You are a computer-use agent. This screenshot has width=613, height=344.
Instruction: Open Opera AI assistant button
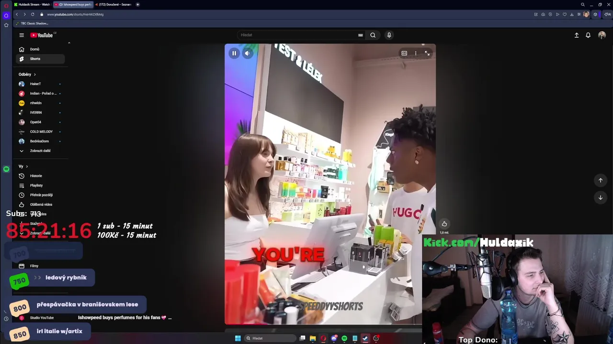pyautogui.click(x=607, y=14)
